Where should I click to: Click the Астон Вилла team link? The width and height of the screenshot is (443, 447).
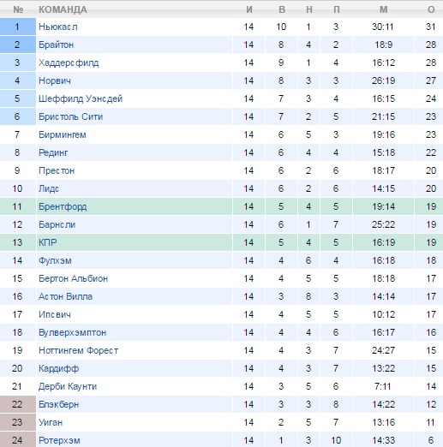(65, 296)
